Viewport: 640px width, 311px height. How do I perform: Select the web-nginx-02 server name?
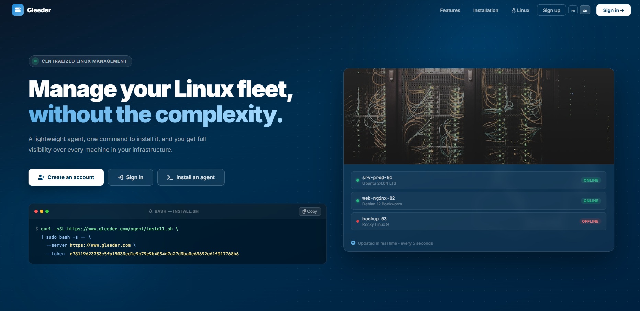click(x=379, y=198)
